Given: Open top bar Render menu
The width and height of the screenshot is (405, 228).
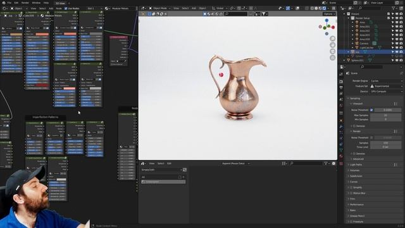Looking at the screenshot, I should click(x=25, y=3).
